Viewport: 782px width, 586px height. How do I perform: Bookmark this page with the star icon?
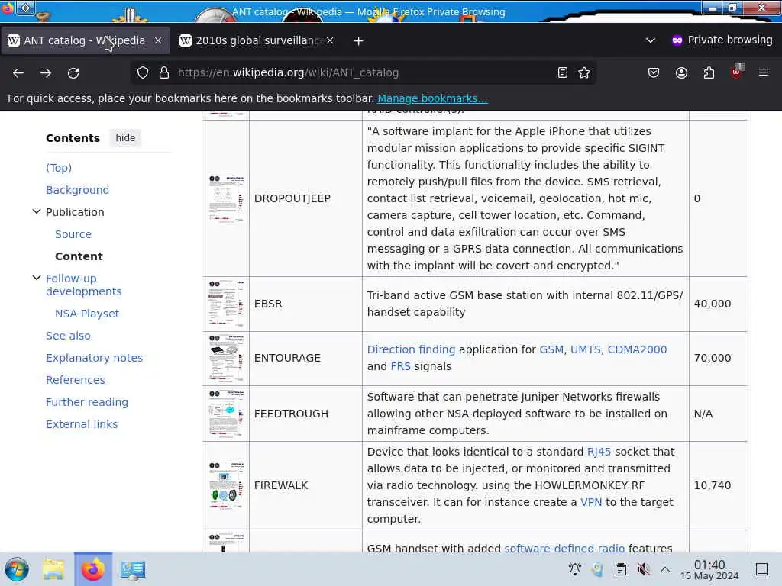point(584,72)
